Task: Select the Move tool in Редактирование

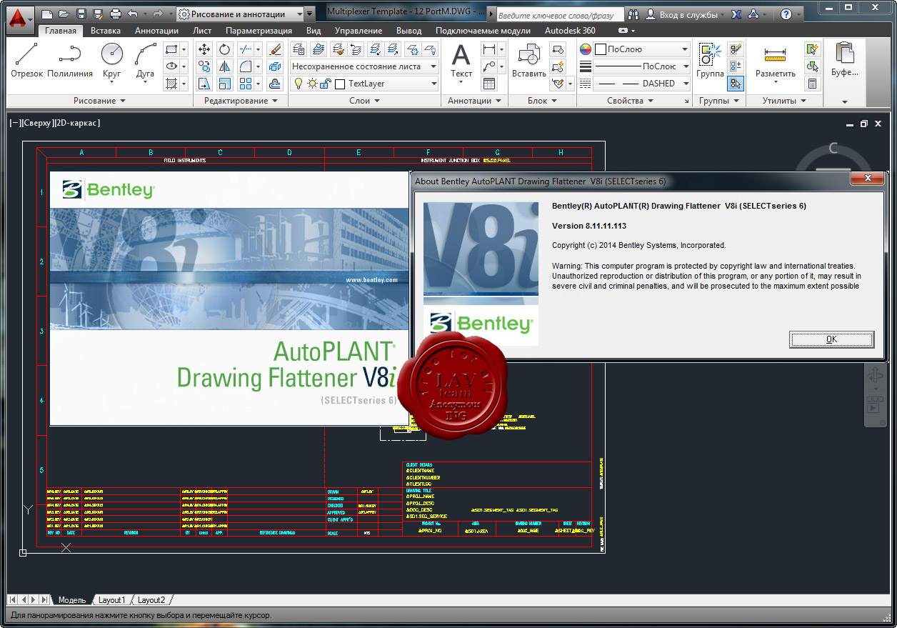Action: tap(204, 49)
